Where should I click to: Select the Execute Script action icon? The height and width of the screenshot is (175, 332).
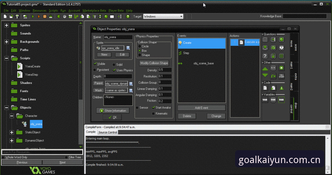coord(273,88)
